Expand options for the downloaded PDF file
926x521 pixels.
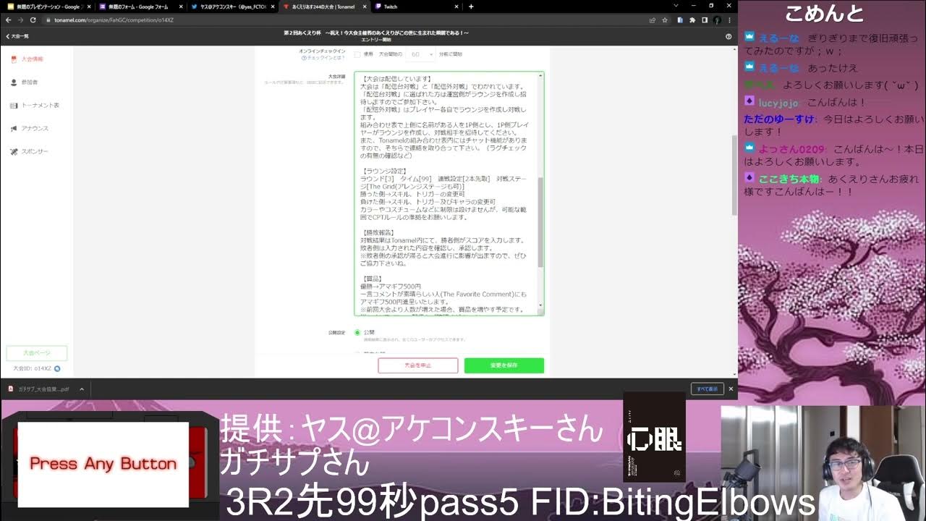[82, 389]
